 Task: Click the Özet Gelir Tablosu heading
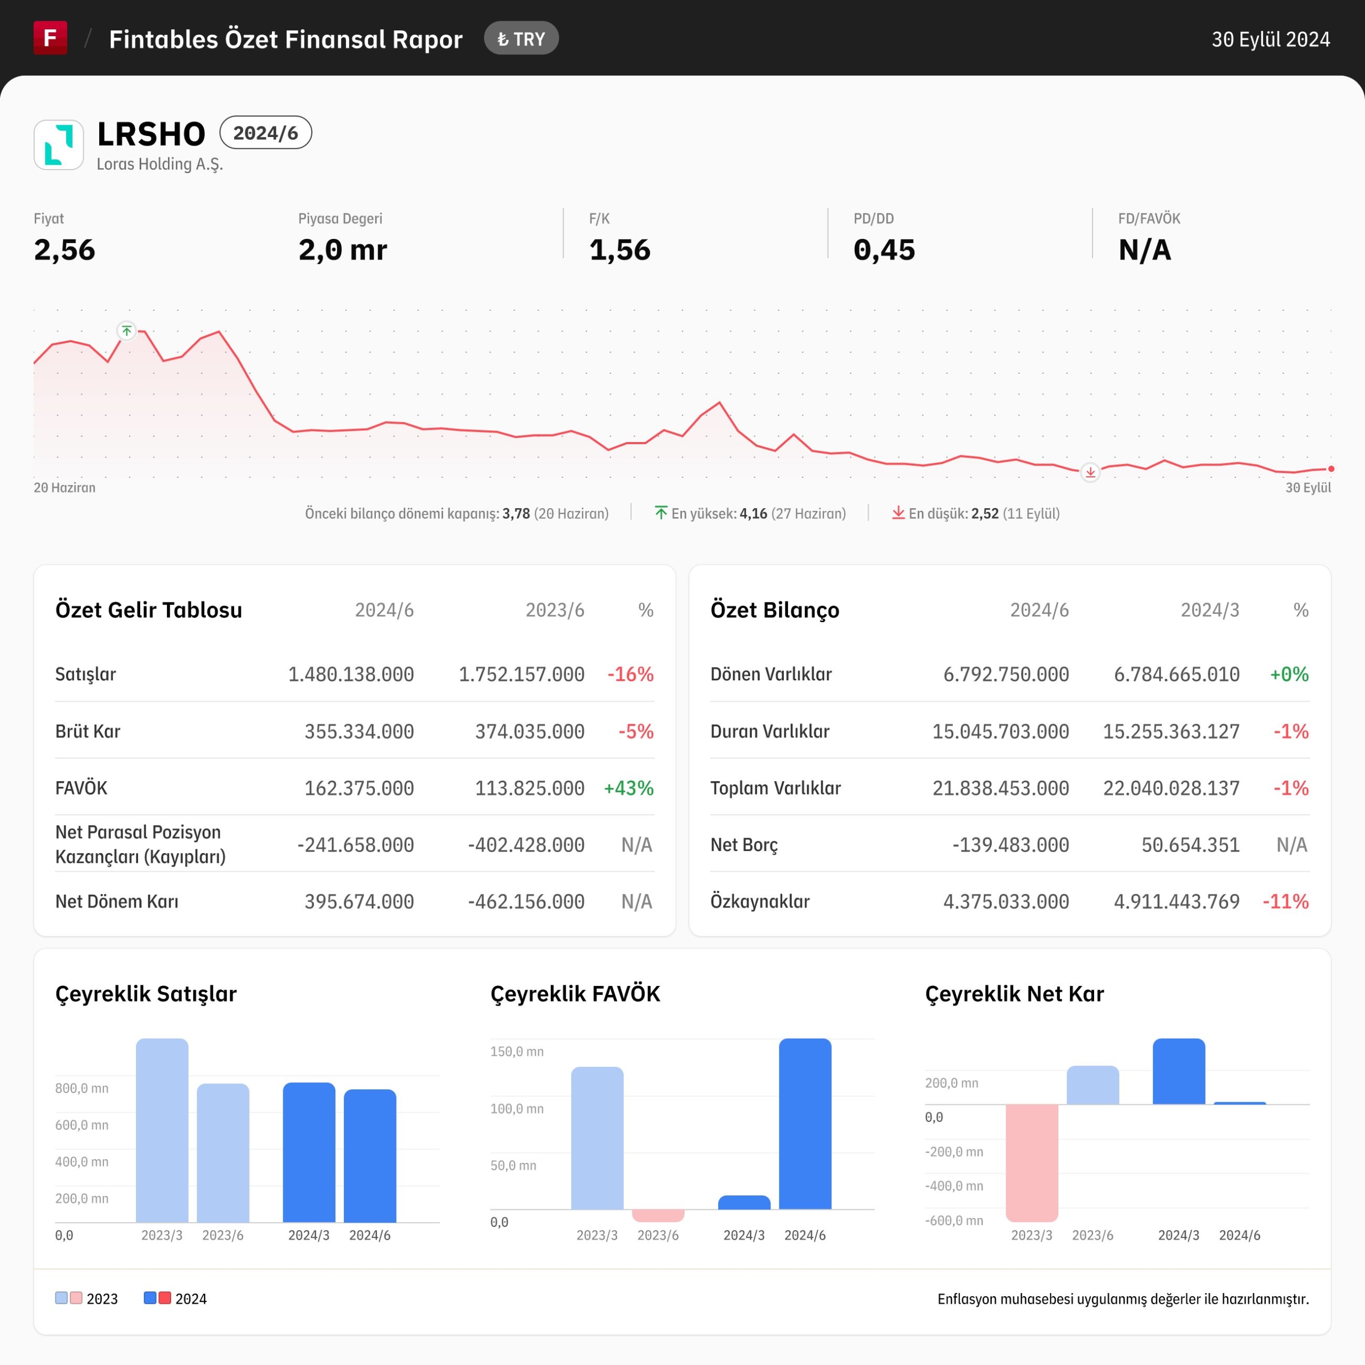tap(148, 610)
